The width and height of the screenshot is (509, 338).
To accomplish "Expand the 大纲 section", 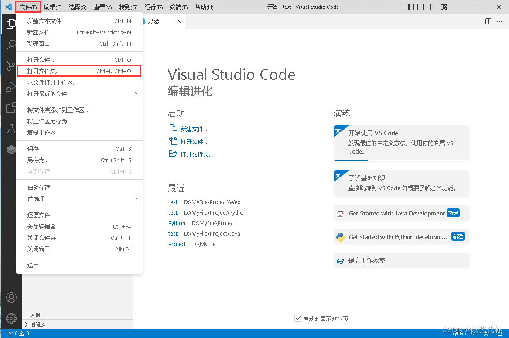I will 78,314.
